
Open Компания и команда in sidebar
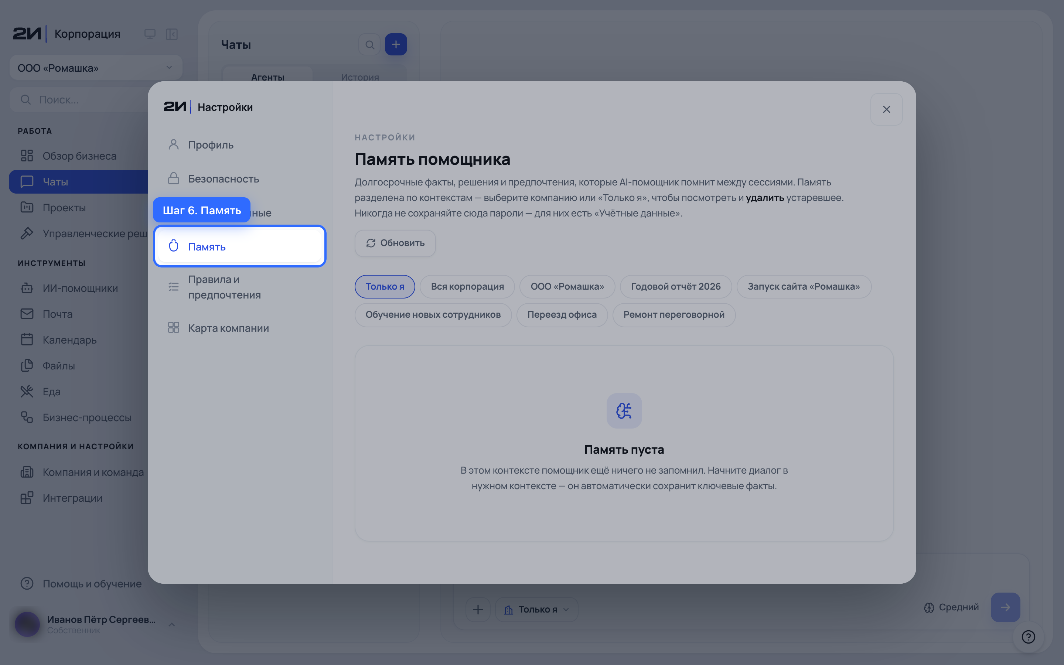coord(79,473)
